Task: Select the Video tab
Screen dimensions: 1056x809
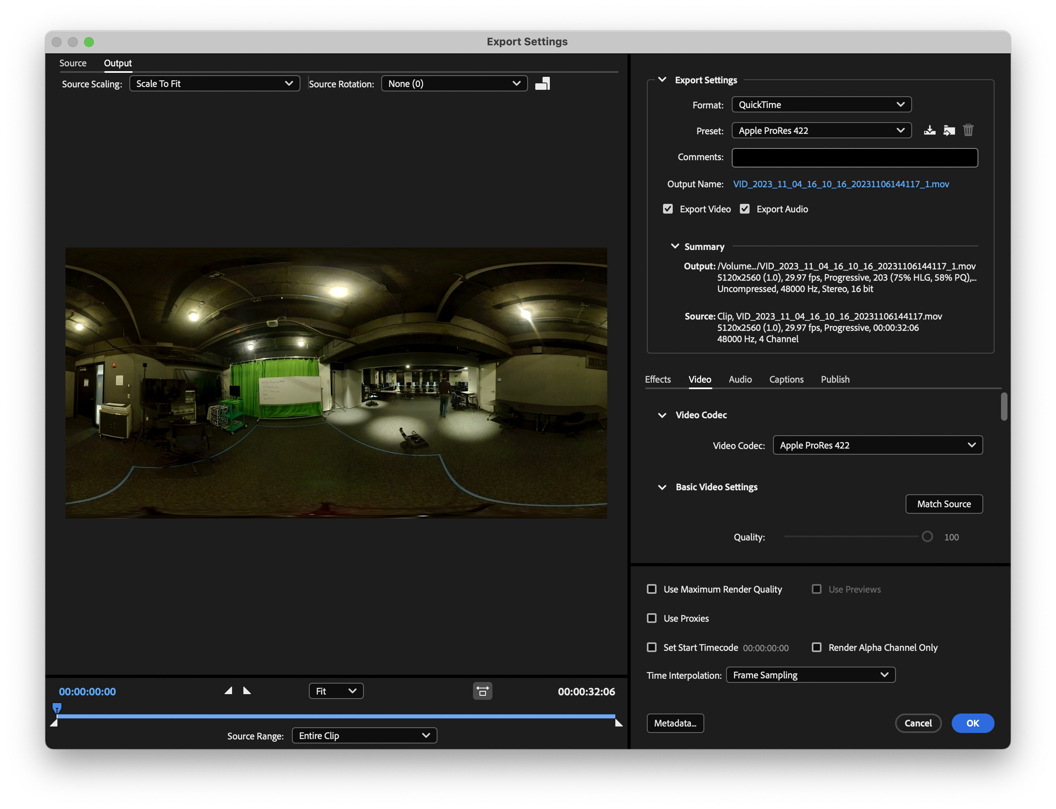Action: 699,379
